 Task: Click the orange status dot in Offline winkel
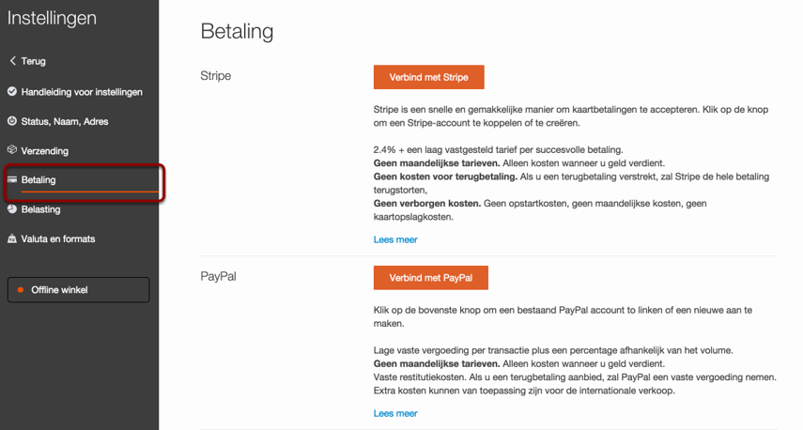[x=21, y=290]
